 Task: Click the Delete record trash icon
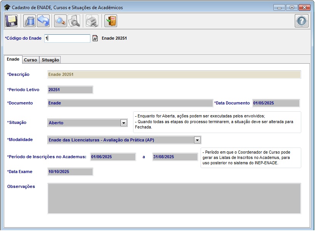pyautogui.click(x=30, y=21)
